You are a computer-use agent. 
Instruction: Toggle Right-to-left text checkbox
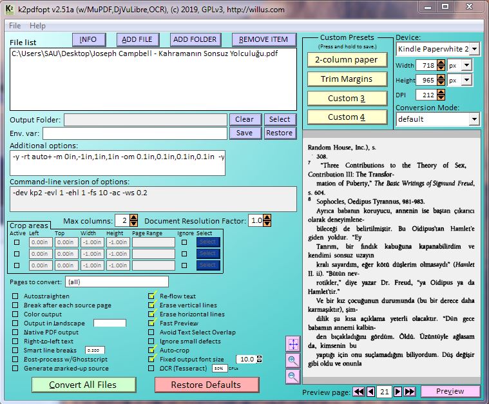click(x=15, y=341)
